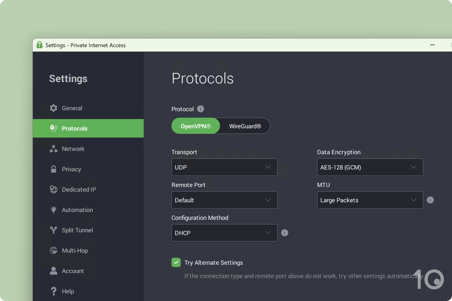
Task: Click the Automation lightbulb icon
Action: 54,210
